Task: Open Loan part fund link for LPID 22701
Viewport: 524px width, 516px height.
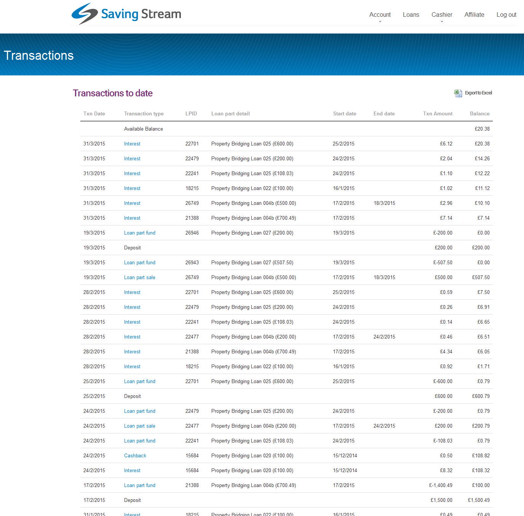Action: (x=140, y=381)
